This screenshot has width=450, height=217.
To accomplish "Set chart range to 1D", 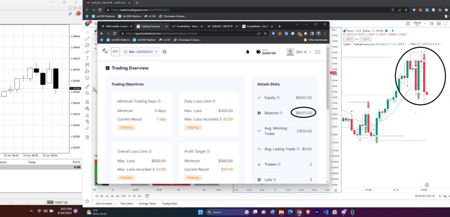I will (x=97, y=196).
